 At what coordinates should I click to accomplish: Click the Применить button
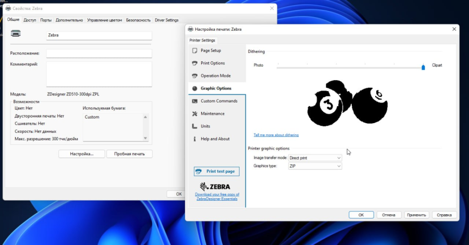pyautogui.click(x=416, y=215)
